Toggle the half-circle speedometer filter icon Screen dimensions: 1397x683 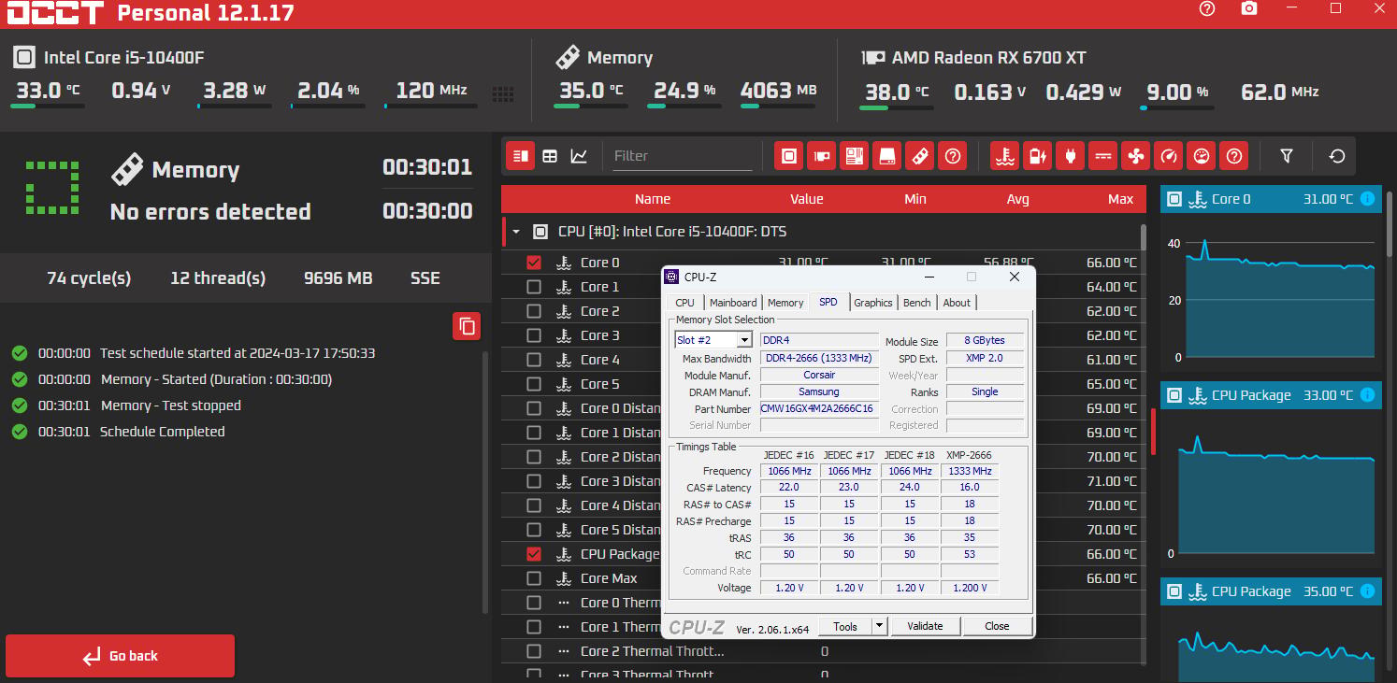[1168, 156]
